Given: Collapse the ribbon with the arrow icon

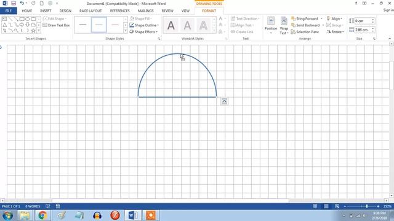Looking at the screenshot, I should pyautogui.click(x=390, y=39).
